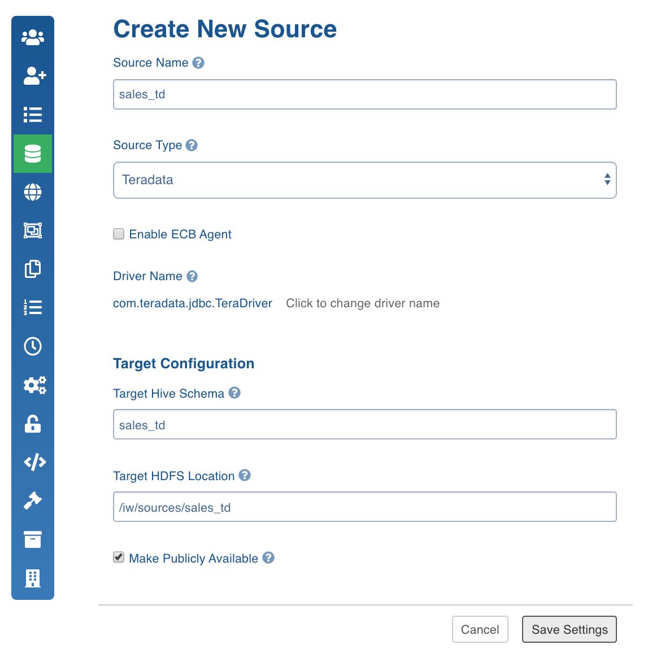Click the building sidebar icon

(x=33, y=578)
